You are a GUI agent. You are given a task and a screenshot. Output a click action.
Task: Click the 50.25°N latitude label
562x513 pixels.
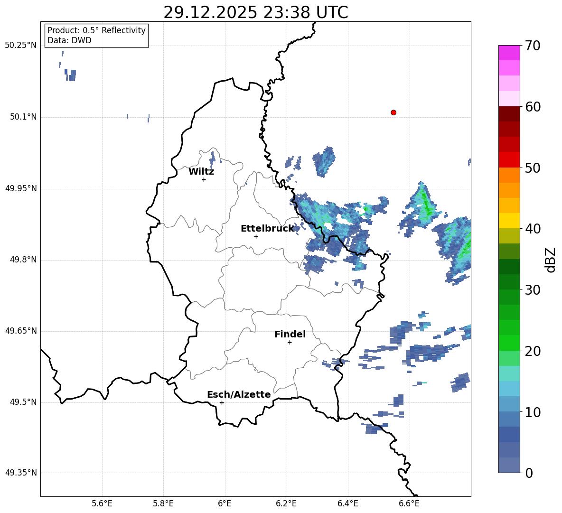coord(21,46)
